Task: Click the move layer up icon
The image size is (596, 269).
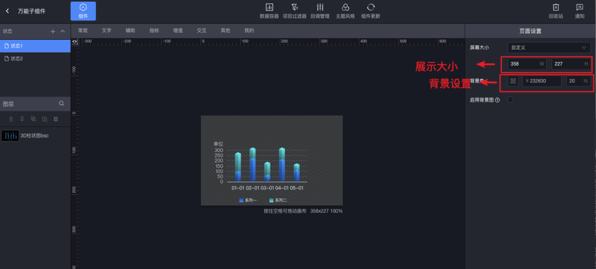Action: point(34,119)
